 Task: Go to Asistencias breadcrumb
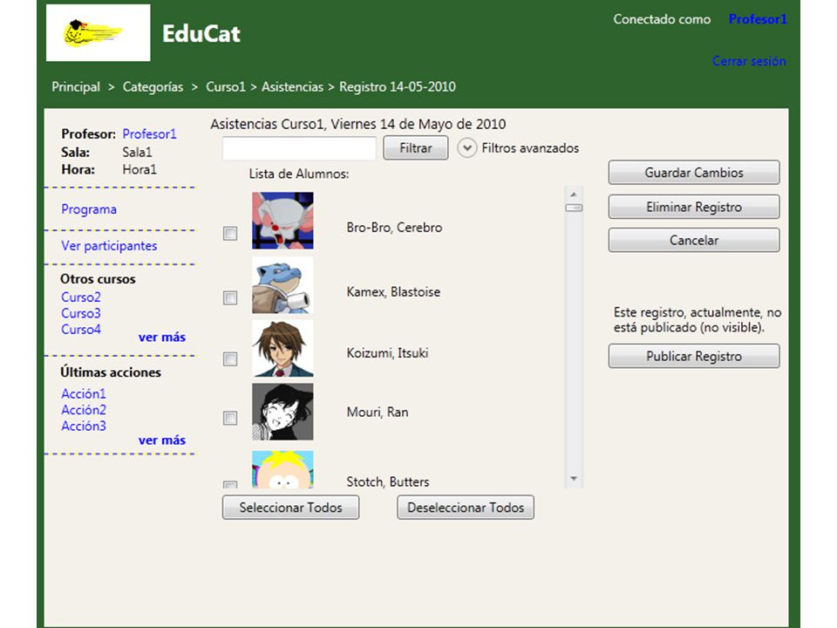click(293, 86)
